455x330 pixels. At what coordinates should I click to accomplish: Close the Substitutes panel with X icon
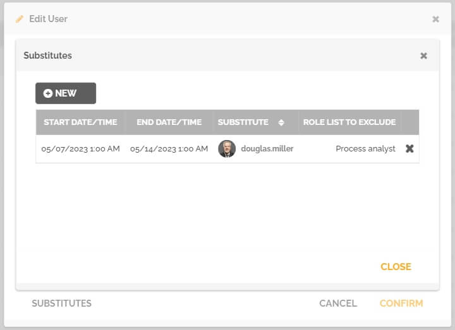(x=423, y=56)
